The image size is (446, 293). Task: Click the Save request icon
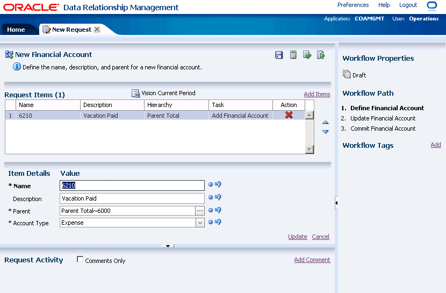tap(279, 55)
